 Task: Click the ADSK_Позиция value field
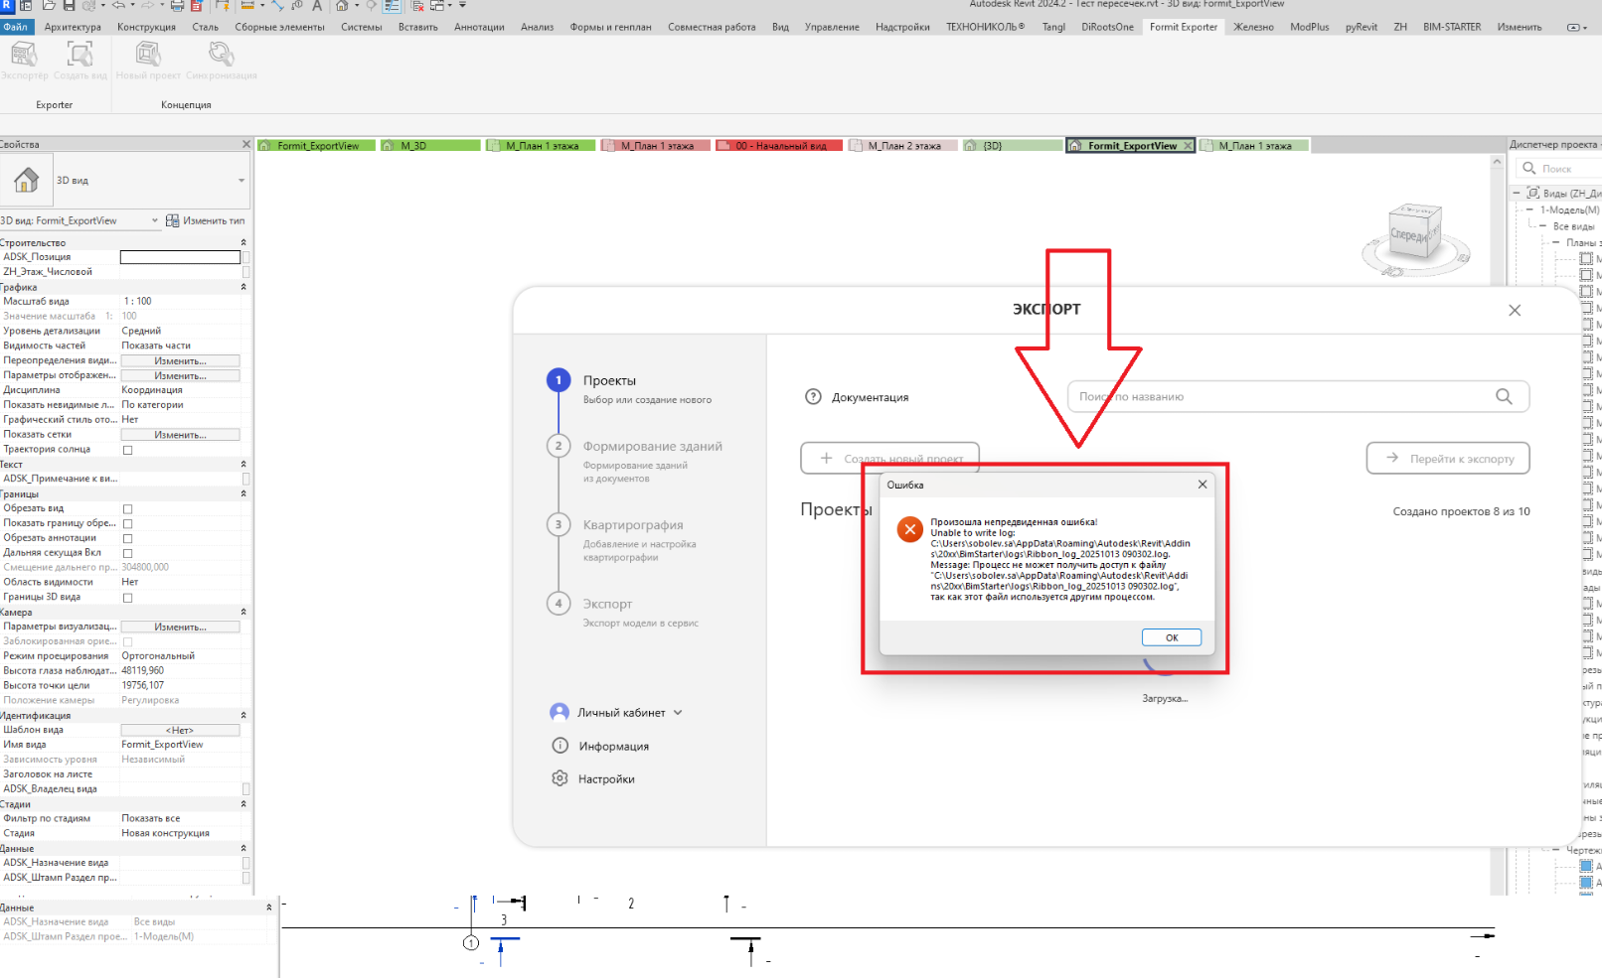[x=180, y=257]
